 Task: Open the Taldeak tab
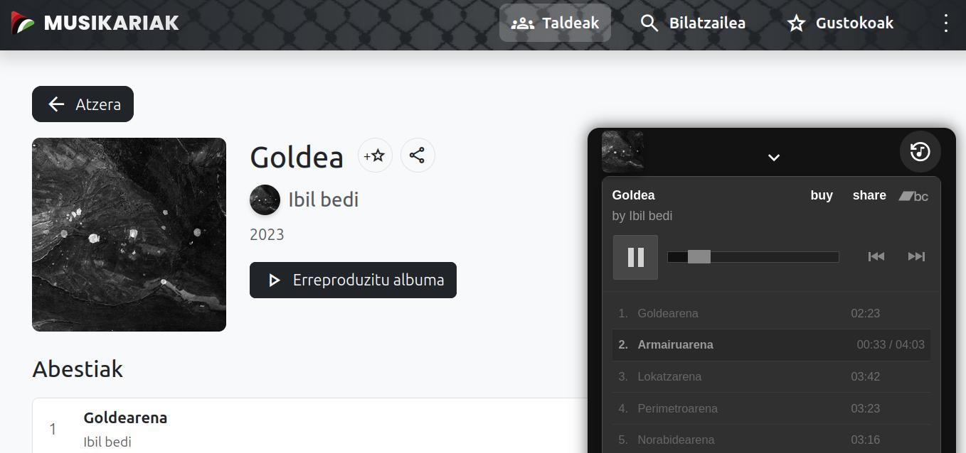coord(555,23)
